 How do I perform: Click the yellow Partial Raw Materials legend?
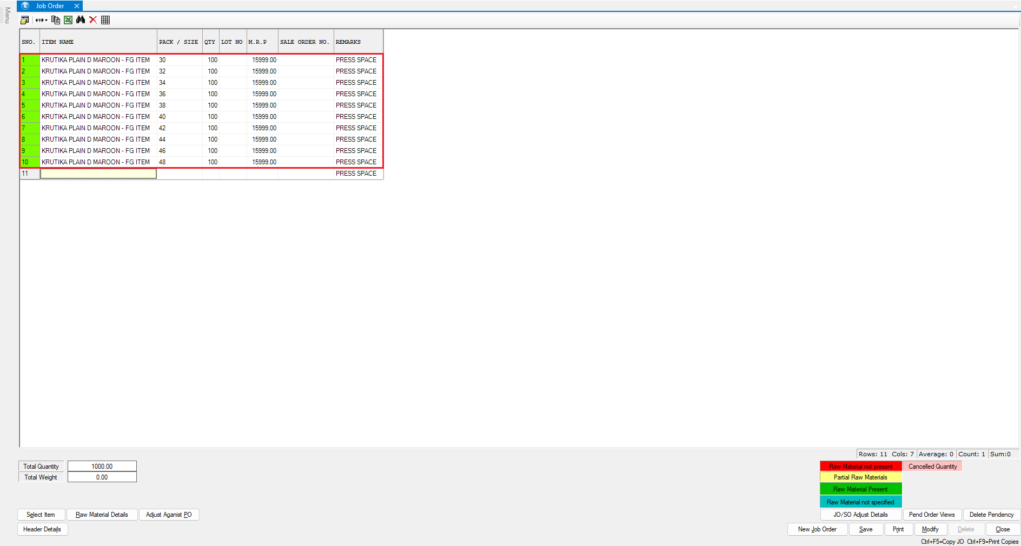860,477
